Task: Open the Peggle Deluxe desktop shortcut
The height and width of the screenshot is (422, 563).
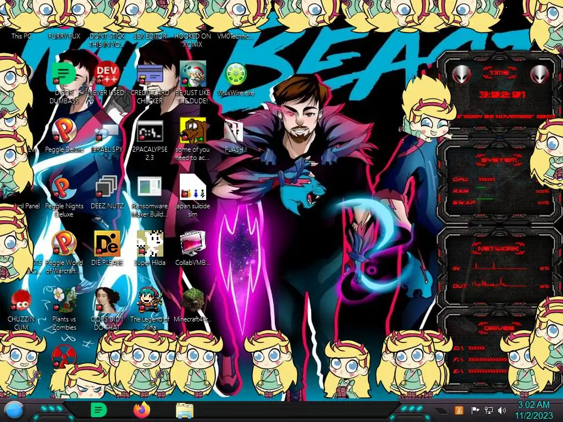Action: click(x=64, y=131)
